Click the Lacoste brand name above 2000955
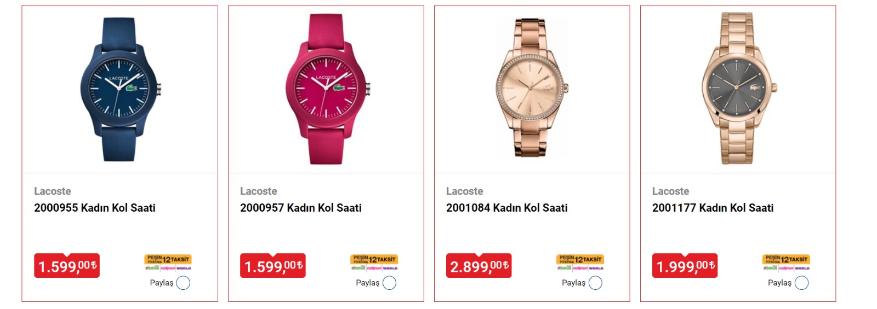Viewport: 877px width, 309px height. point(53,191)
